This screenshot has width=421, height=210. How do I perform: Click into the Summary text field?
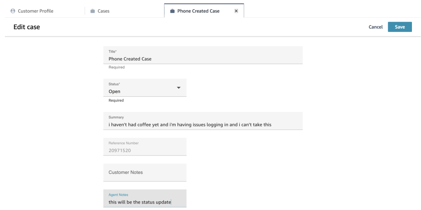[x=202, y=124]
